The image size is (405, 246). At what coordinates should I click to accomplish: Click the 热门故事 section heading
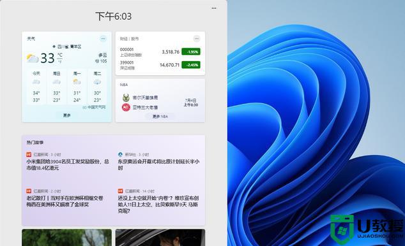[35, 142]
